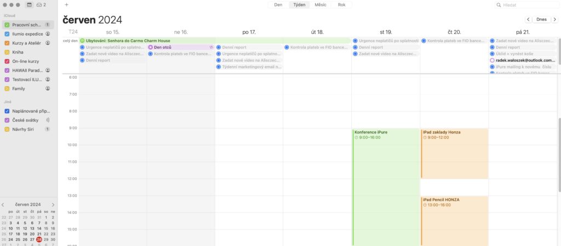Click the share icon beside Kurzy a Ateliér

48,43
